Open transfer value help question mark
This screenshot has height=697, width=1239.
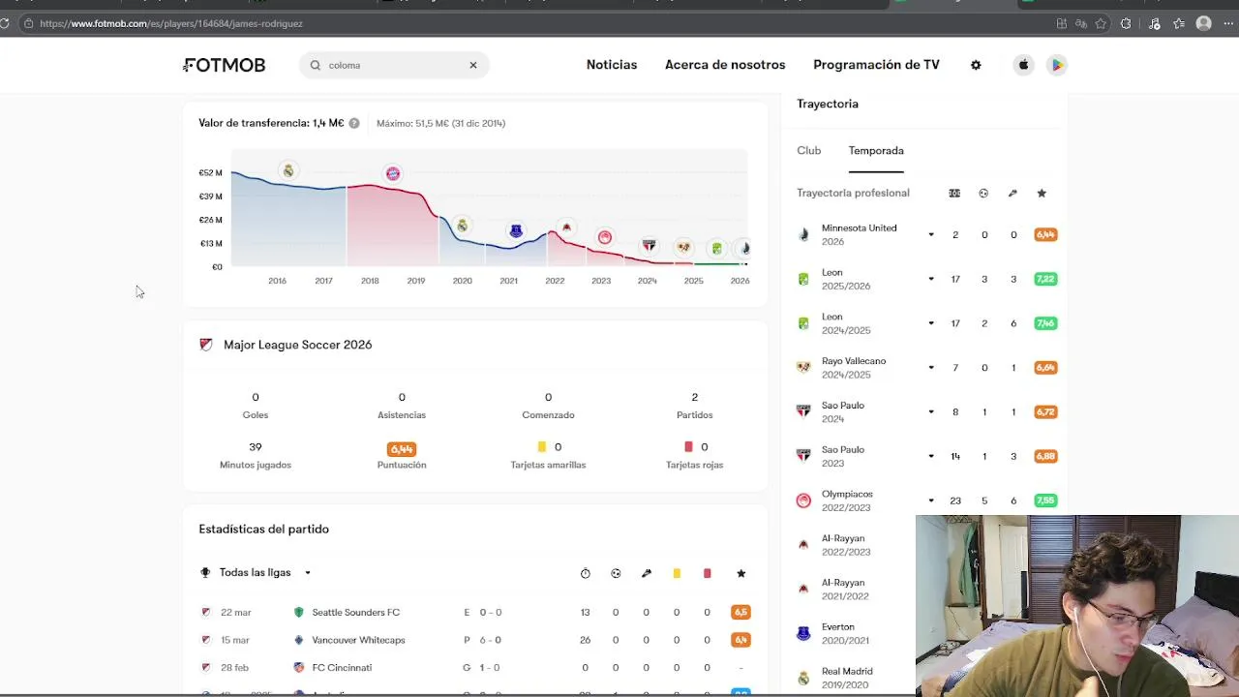(x=354, y=123)
